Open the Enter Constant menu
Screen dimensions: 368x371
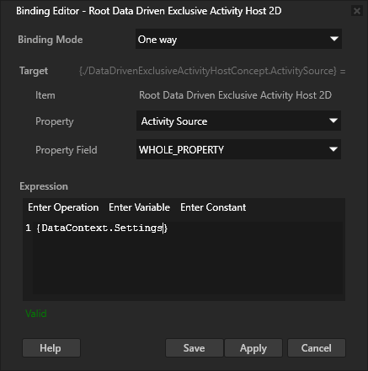213,207
